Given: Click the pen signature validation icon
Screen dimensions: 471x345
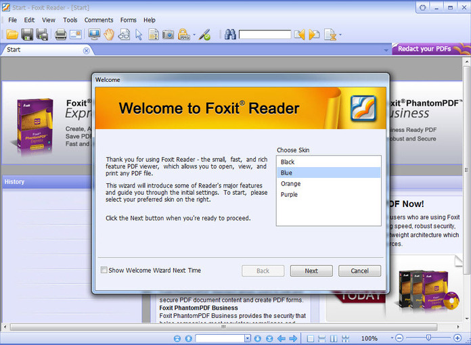Looking at the screenshot, I should coord(205,34).
